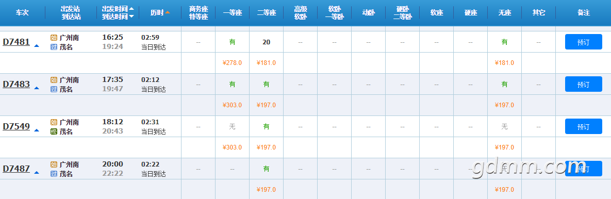
Task: Click the 过 passing icon at 茂名 for D7483
Action: [x=54, y=89]
